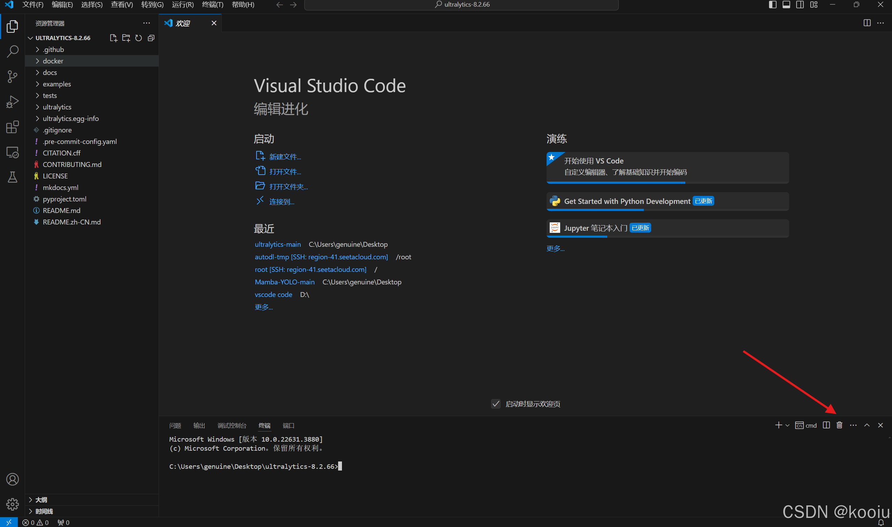Open the Testing flask view

pyautogui.click(x=13, y=177)
